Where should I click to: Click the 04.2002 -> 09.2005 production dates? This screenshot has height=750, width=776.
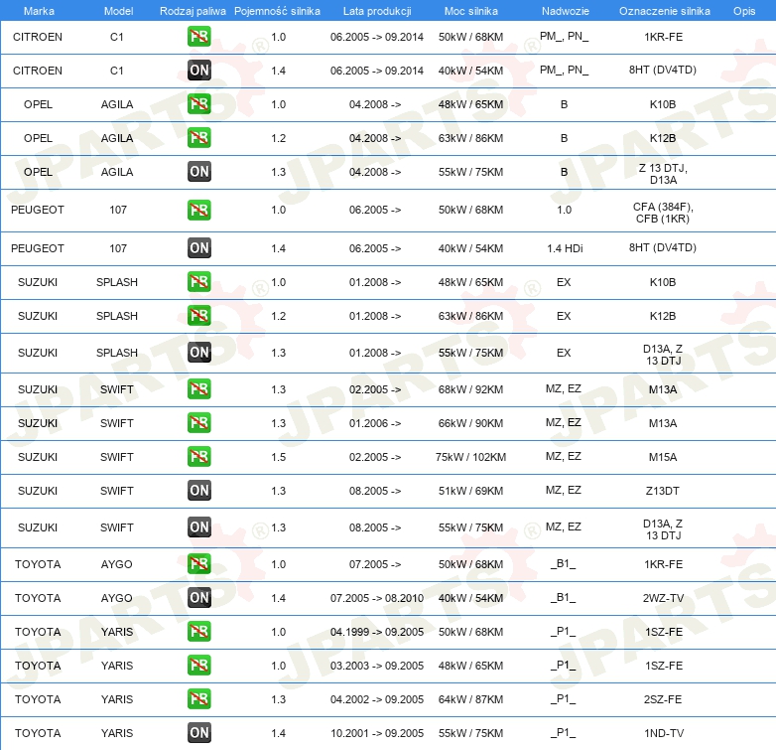(x=377, y=699)
